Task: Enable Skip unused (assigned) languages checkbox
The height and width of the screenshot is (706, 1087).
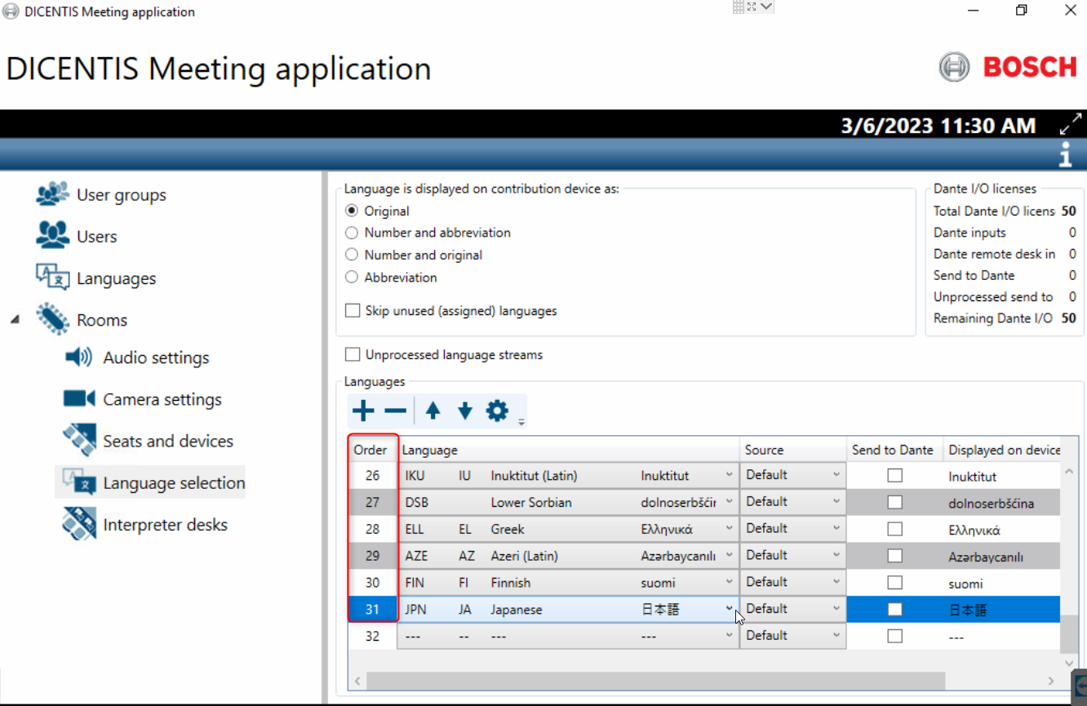Action: (x=353, y=311)
